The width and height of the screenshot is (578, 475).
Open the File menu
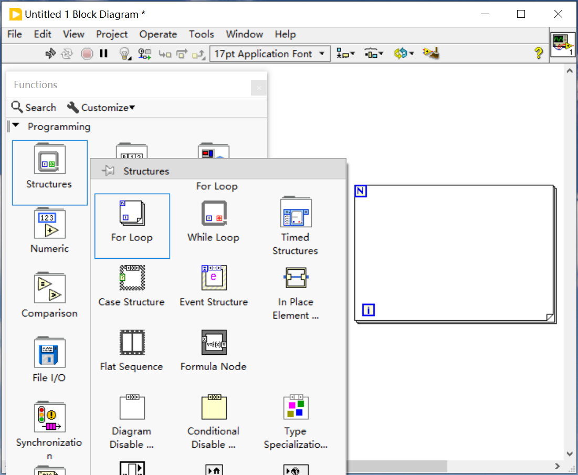click(x=15, y=34)
